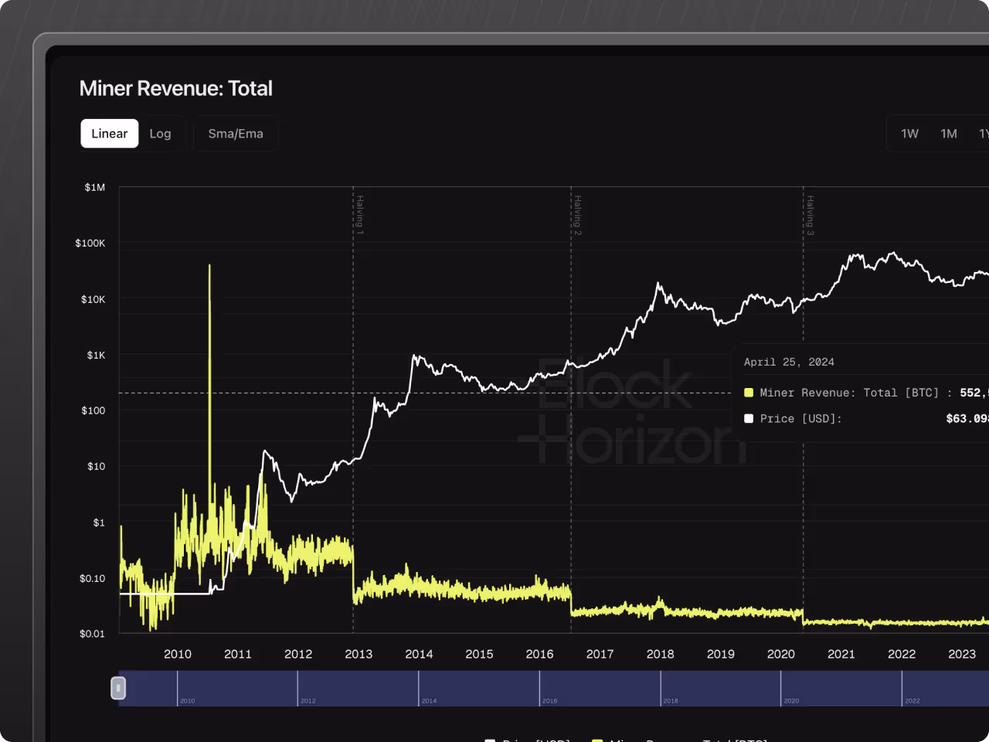Click the Halving 2 marker label
The width and height of the screenshot is (989, 742).
[578, 215]
